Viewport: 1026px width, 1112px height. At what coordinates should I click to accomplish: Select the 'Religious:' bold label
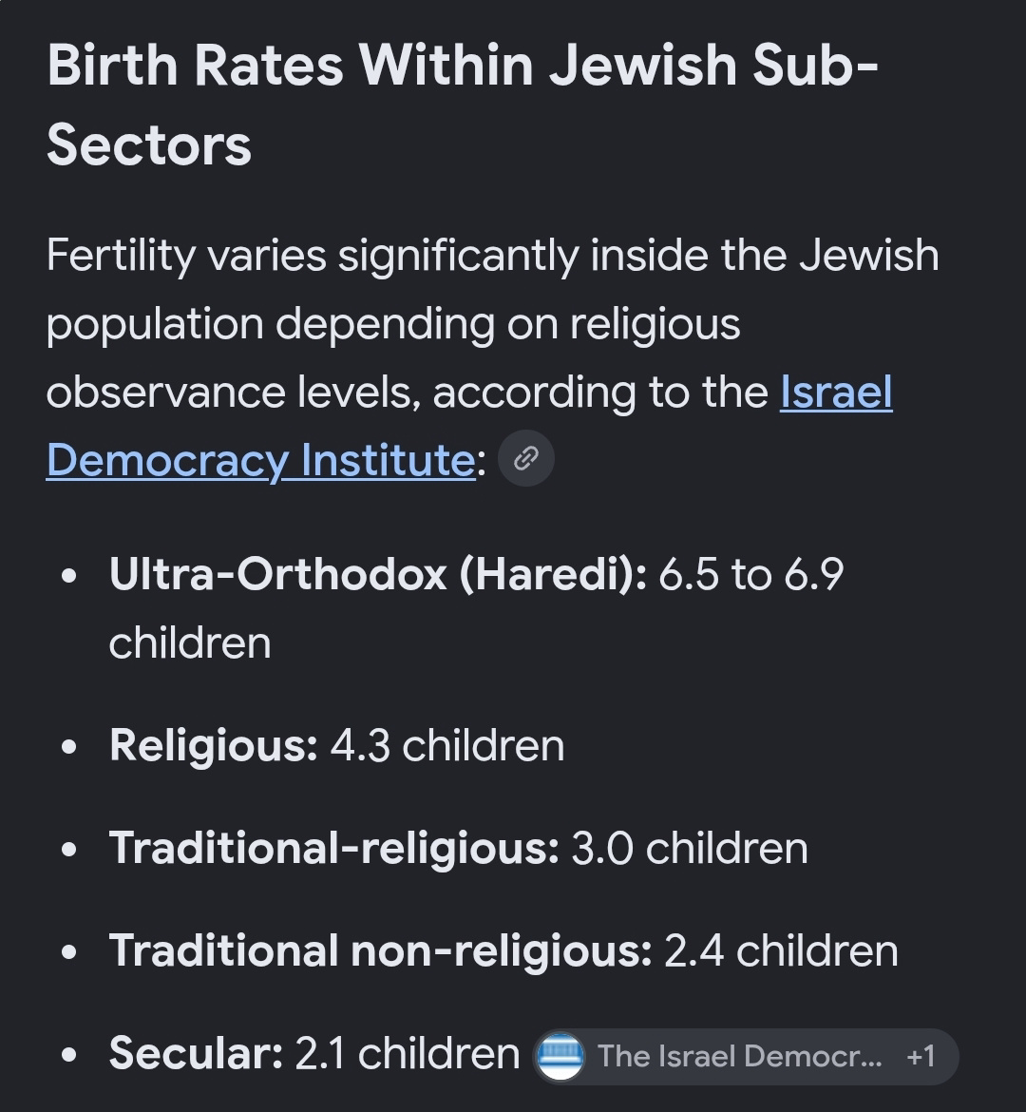[x=214, y=747]
